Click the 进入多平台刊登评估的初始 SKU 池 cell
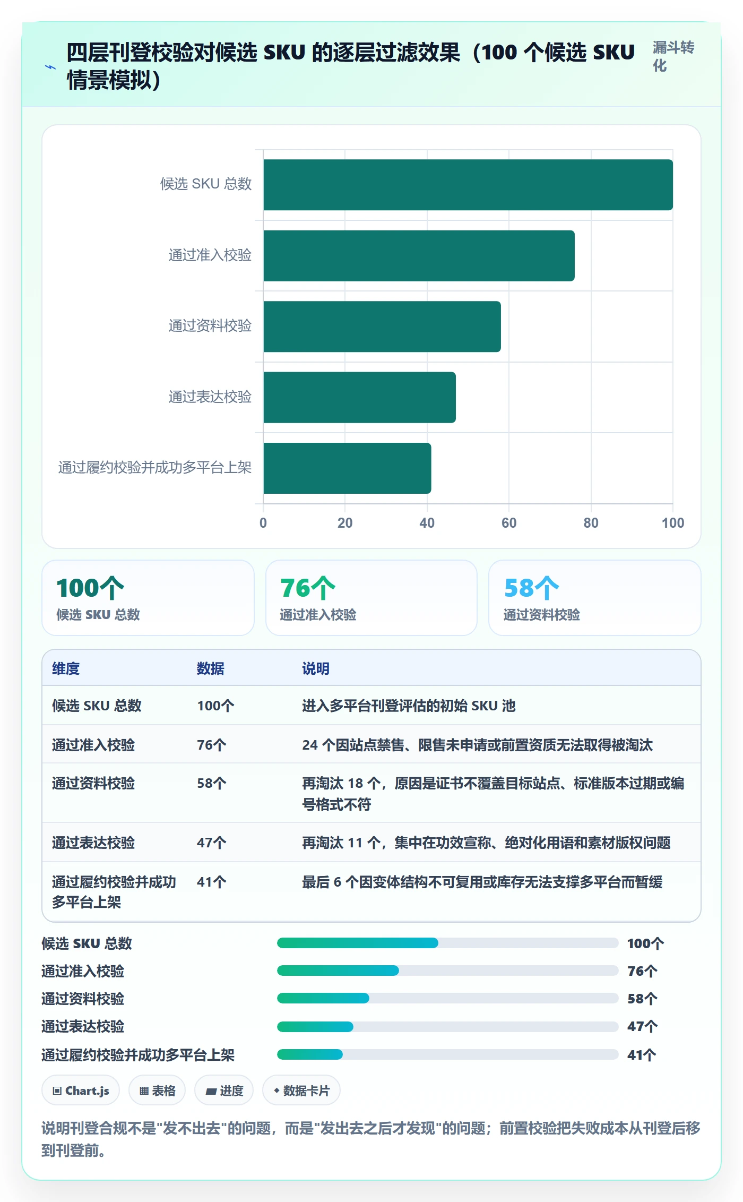The image size is (743, 1202). [x=409, y=706]
